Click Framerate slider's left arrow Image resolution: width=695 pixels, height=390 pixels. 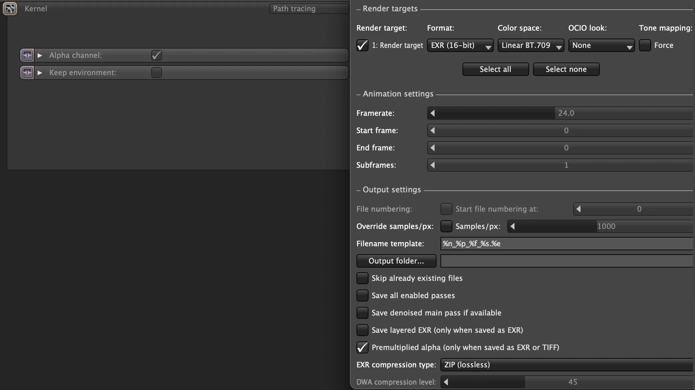pos(432,113)
